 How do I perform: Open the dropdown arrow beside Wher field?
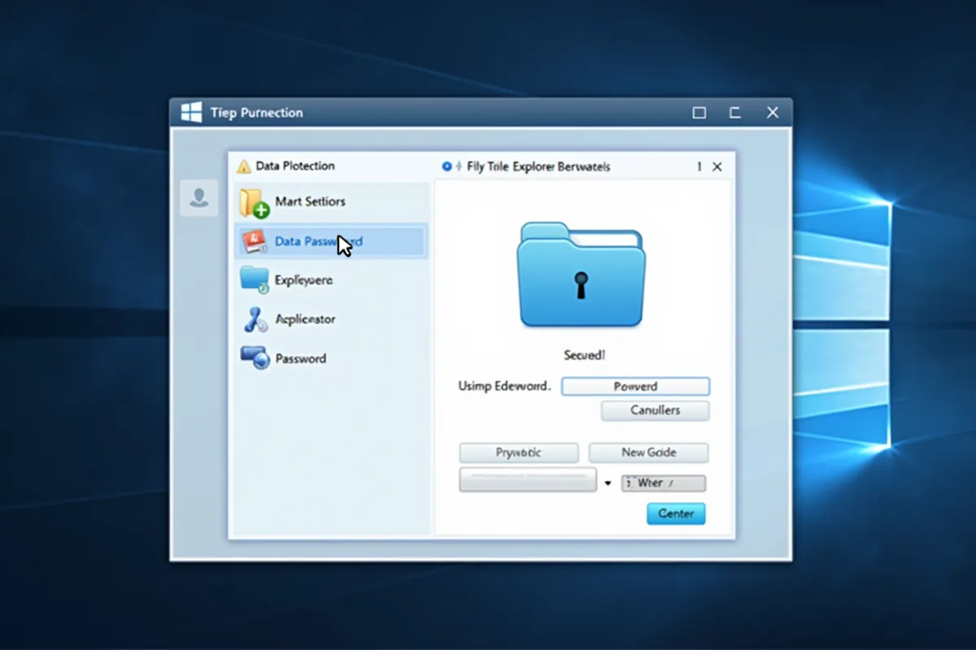click(608, 483)
